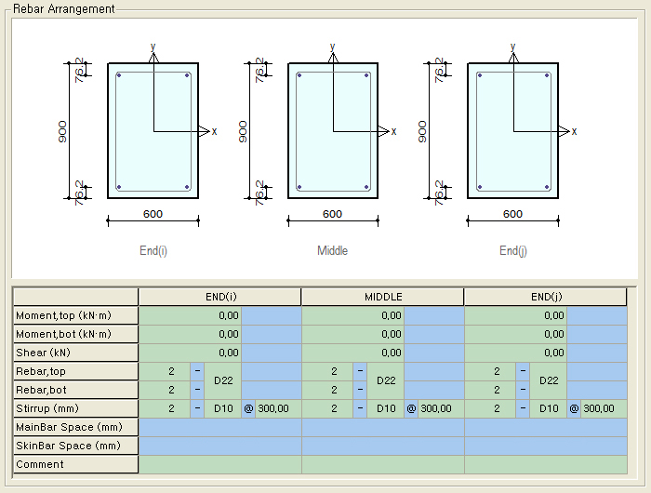Select the MainBar Space (mm) row header
The width and height of the screenshot is (651, 493).
pos(75,427)
